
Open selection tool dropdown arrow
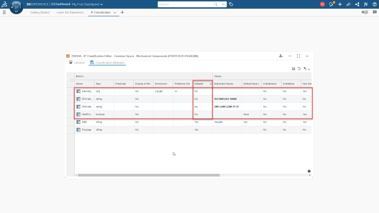(x=309, y=69)
